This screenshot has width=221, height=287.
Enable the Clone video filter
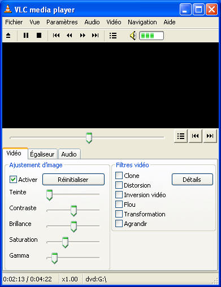(x=119, y=176)
